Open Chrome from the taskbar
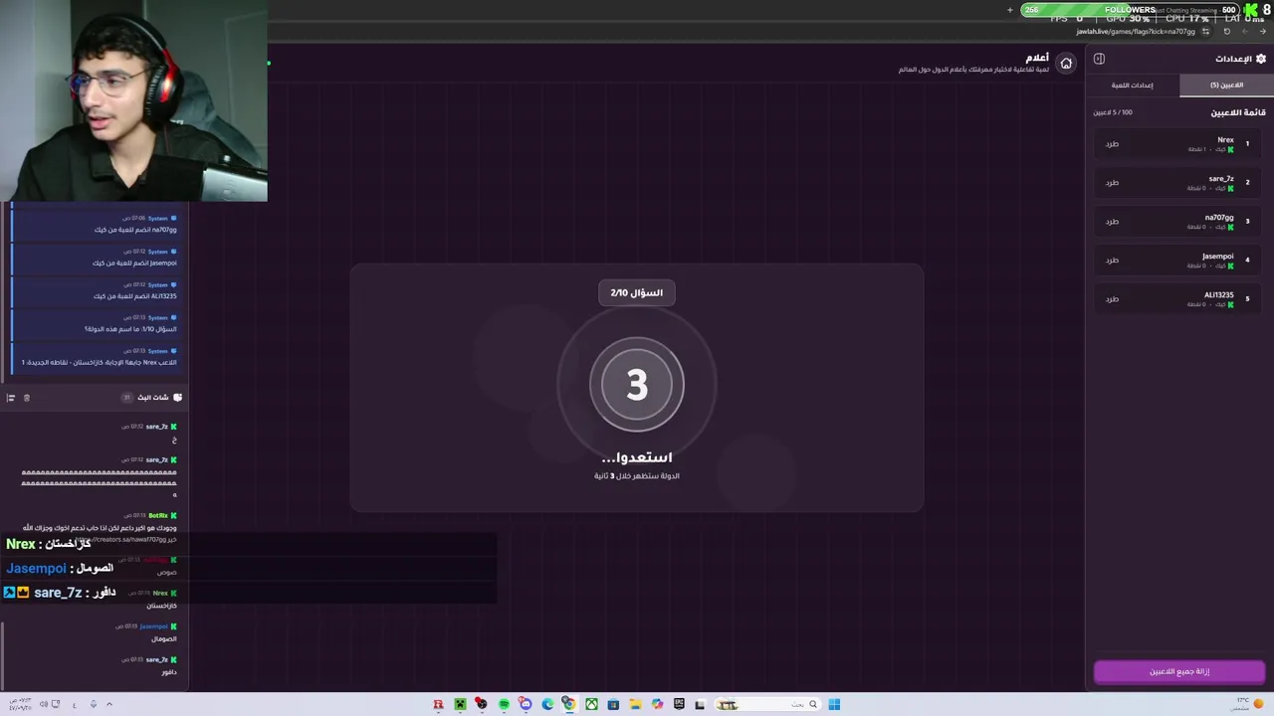Screen dimensions: 1274x716 tap(569, 704)
